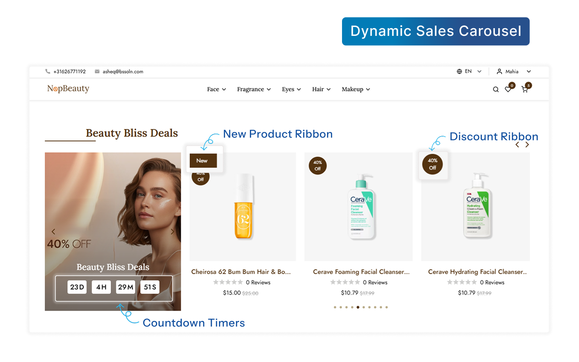Click the star rating under Cerave Foaming

(345, 282)
